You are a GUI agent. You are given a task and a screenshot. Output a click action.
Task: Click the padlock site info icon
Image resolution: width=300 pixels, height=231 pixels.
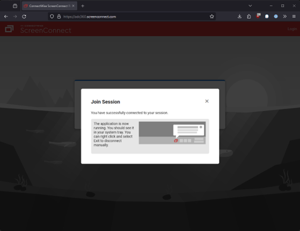coord(59,17)
